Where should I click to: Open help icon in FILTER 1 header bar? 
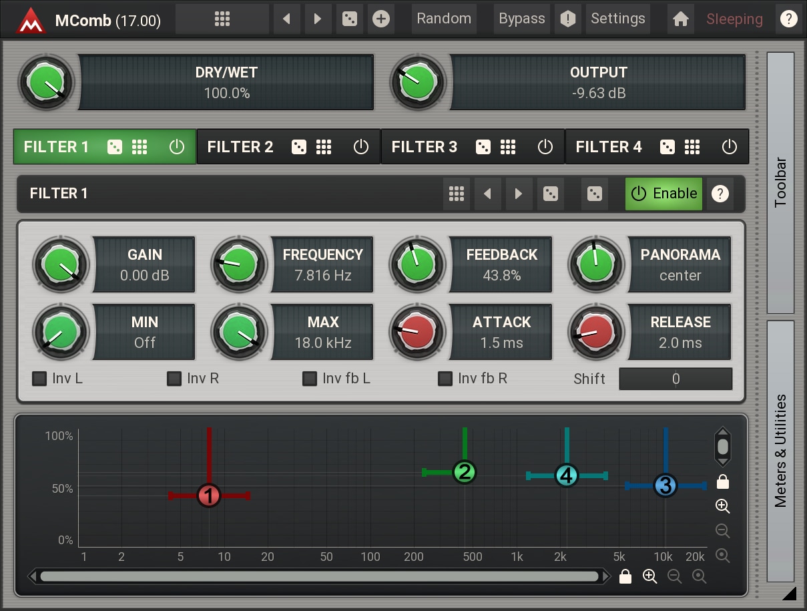[720, 194]
